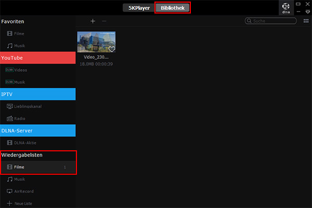Viewport: 312px width, 208px height.
Task: Minimize the 5KPlayer window
Action: tap(298, 12)
